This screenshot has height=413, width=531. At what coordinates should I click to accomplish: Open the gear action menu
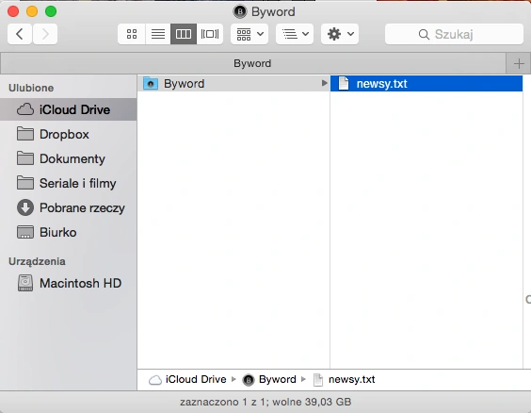click(340, 34)
